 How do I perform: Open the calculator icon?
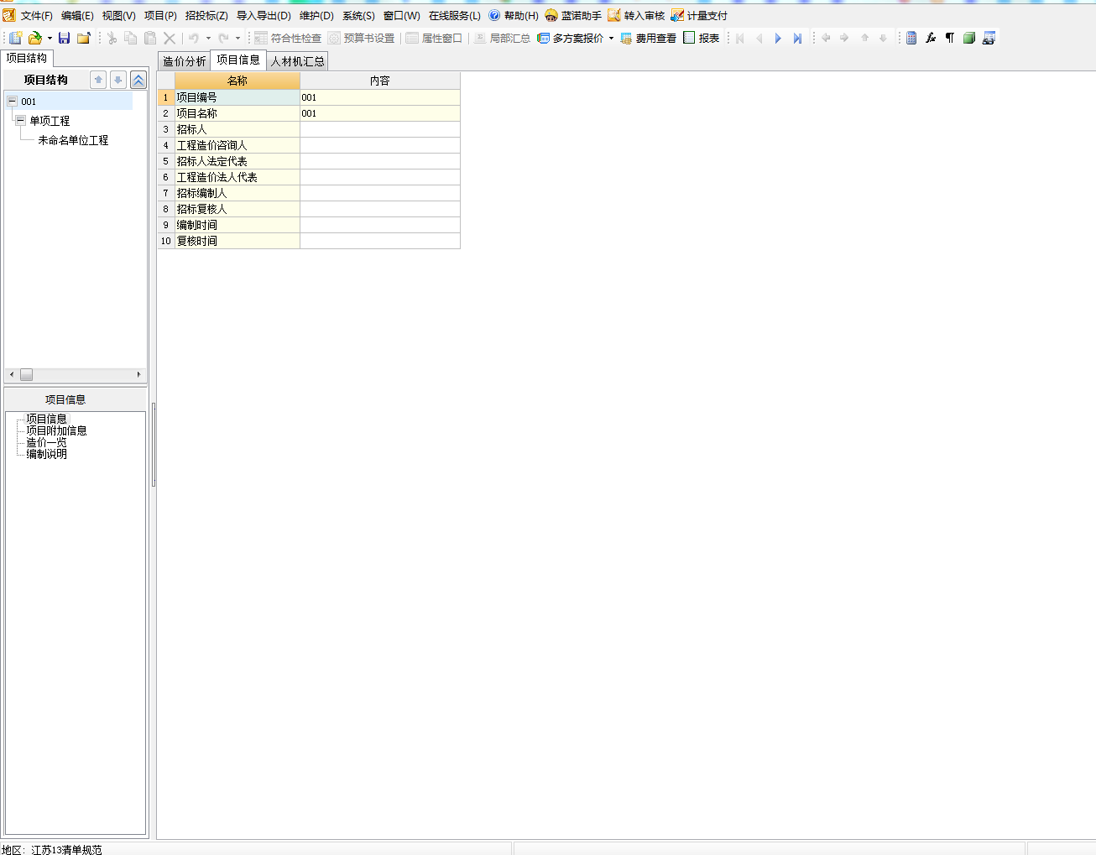click(911, 38)
